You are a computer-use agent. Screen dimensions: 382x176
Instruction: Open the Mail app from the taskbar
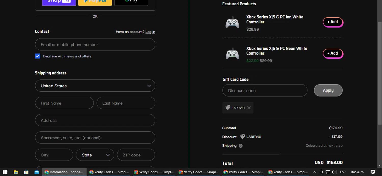[x=37, y=172]
